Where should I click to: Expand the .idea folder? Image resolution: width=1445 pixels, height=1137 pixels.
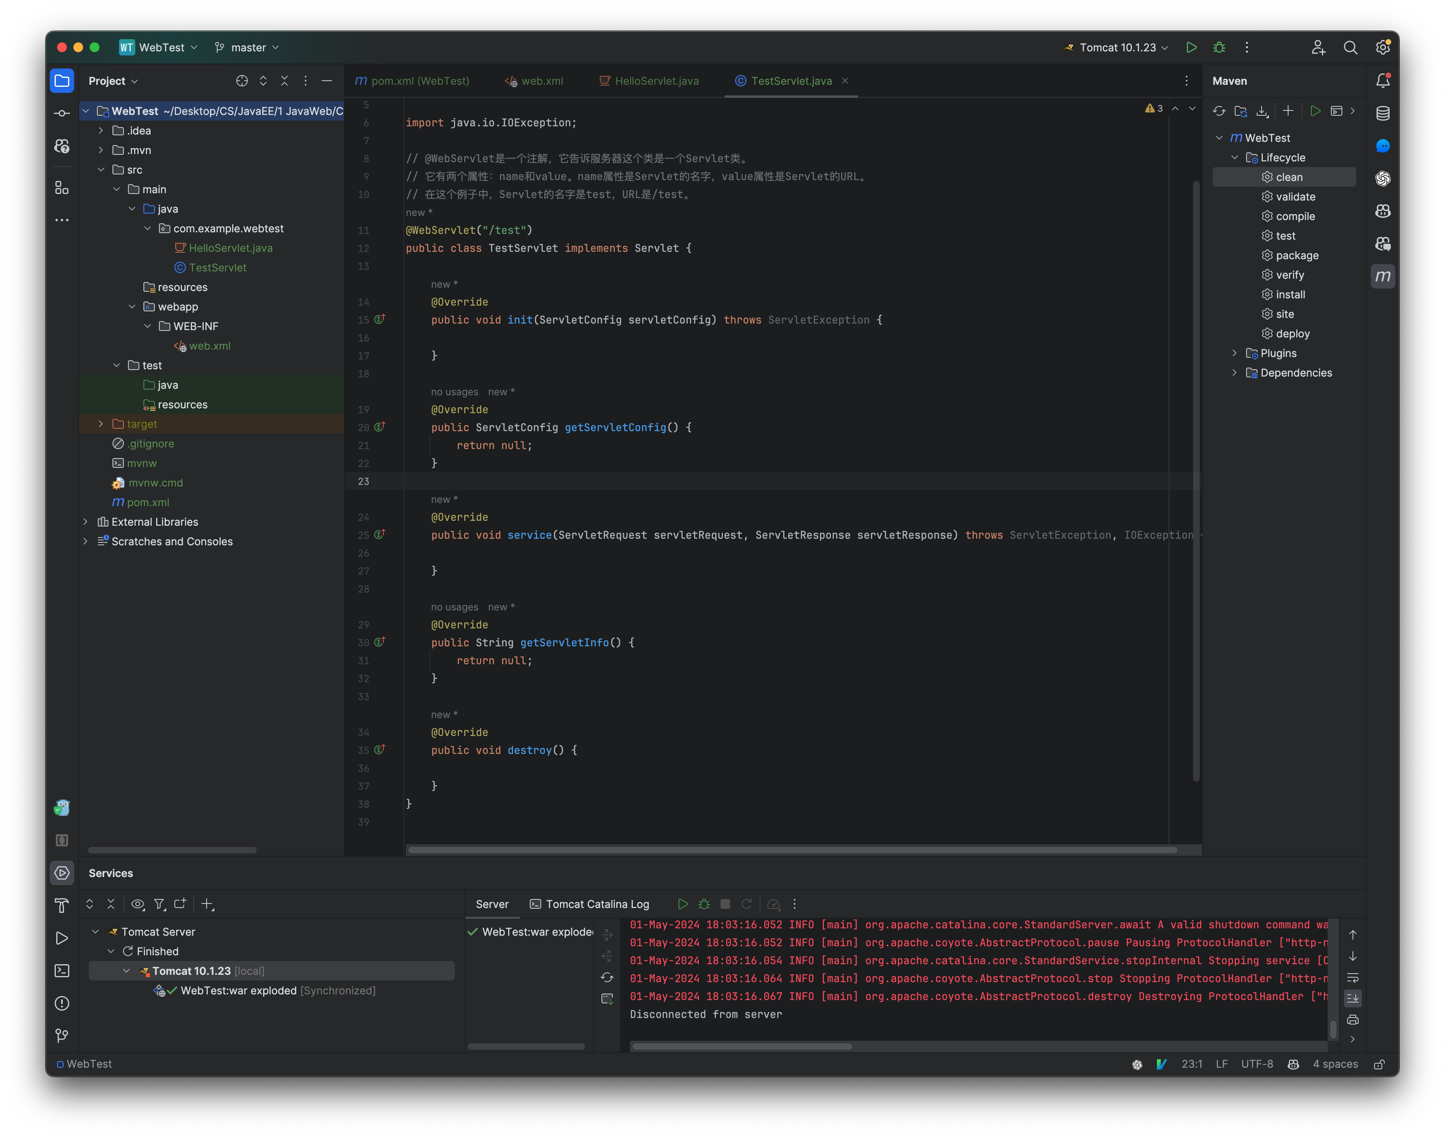coord(101,130)
